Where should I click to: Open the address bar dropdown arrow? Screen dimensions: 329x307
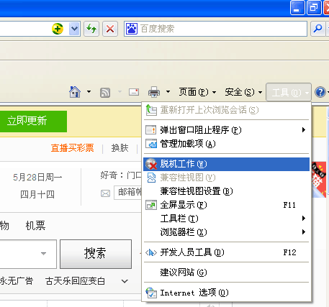coord(74,29)
